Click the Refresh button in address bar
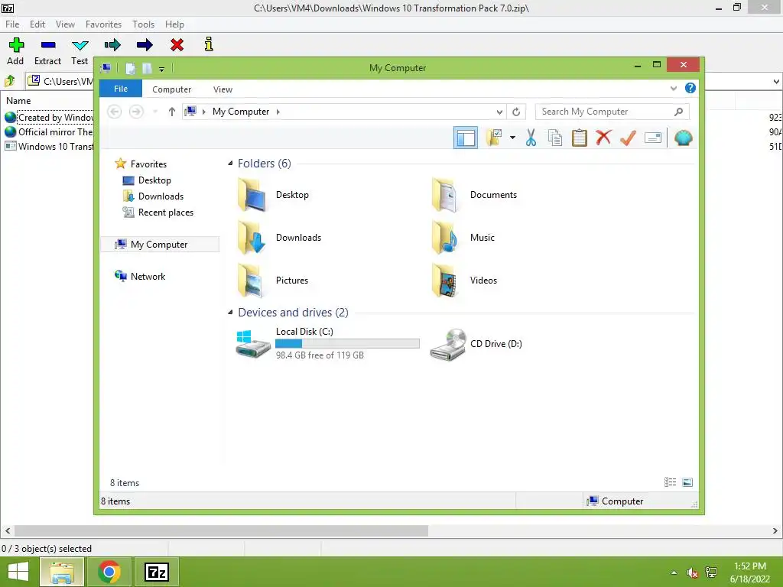Viewport: 783px width, 587px height. (516, 112)
